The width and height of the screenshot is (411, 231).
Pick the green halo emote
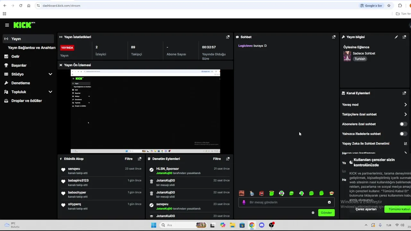click(x=272, y=193)
